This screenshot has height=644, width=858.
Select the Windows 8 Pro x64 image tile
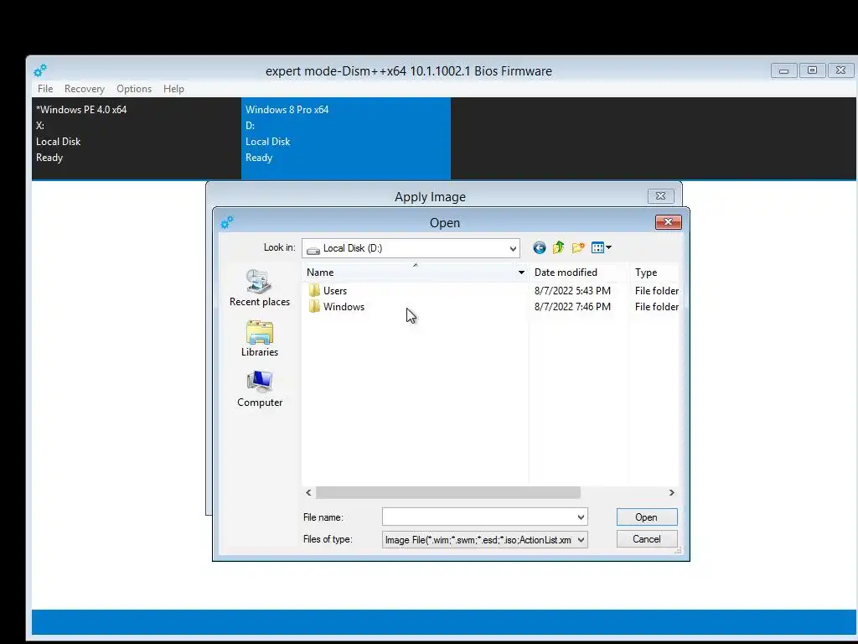(x=346, y=138)
